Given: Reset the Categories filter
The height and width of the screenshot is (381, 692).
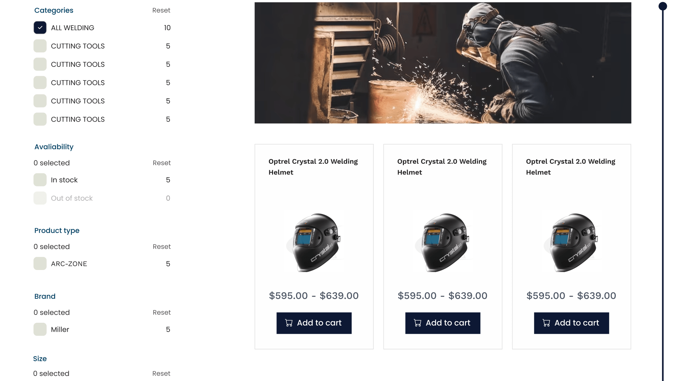Looking at the screenshot, I should [x=161, y=10].
